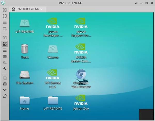The height and width of the screenshot is (121, 155).
Task: Select the Jetson Zoo shortcut
Action: 81,102
